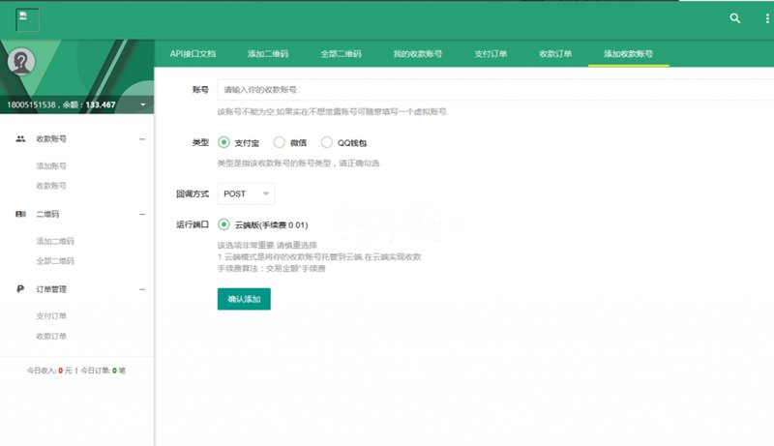
Task: Click the P icon beside 订单管理
Action: click(x=20, y=289)
